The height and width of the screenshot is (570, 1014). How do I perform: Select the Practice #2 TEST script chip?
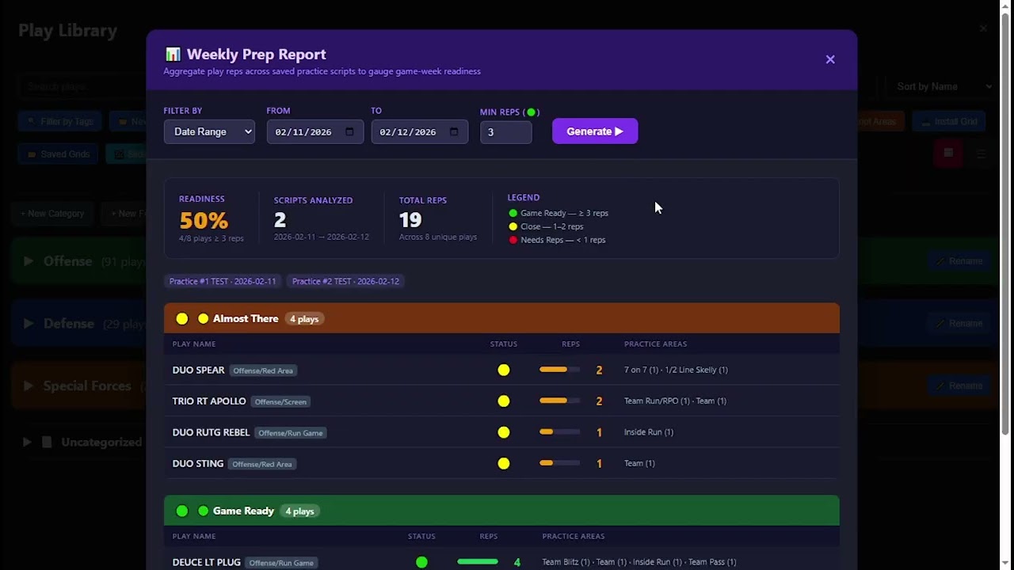point(345,281)
